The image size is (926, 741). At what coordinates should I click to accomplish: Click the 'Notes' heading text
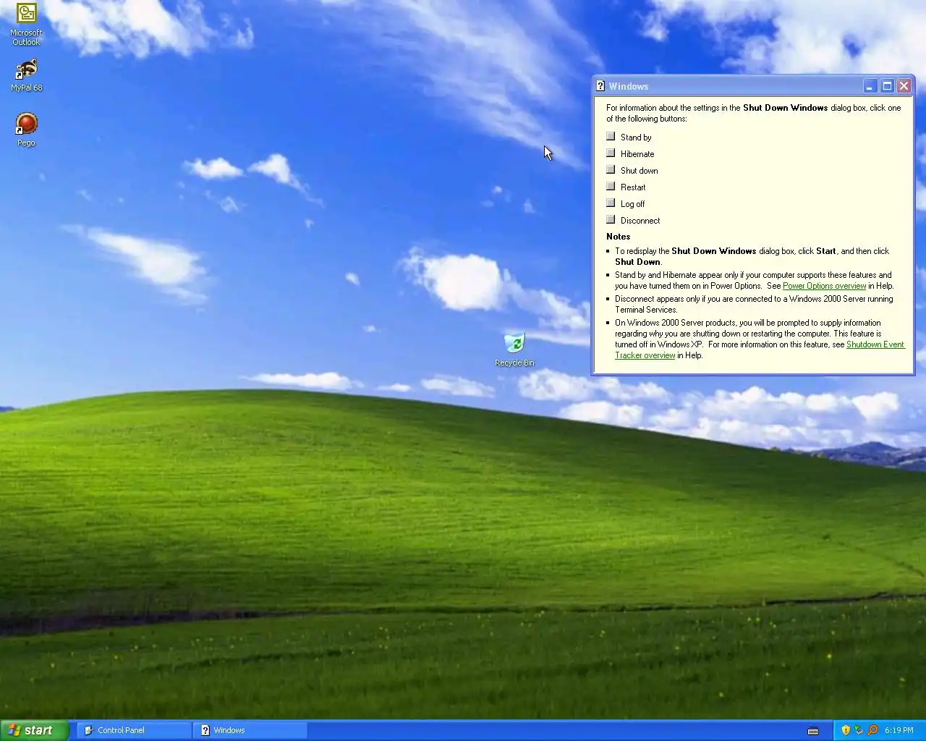618,237
